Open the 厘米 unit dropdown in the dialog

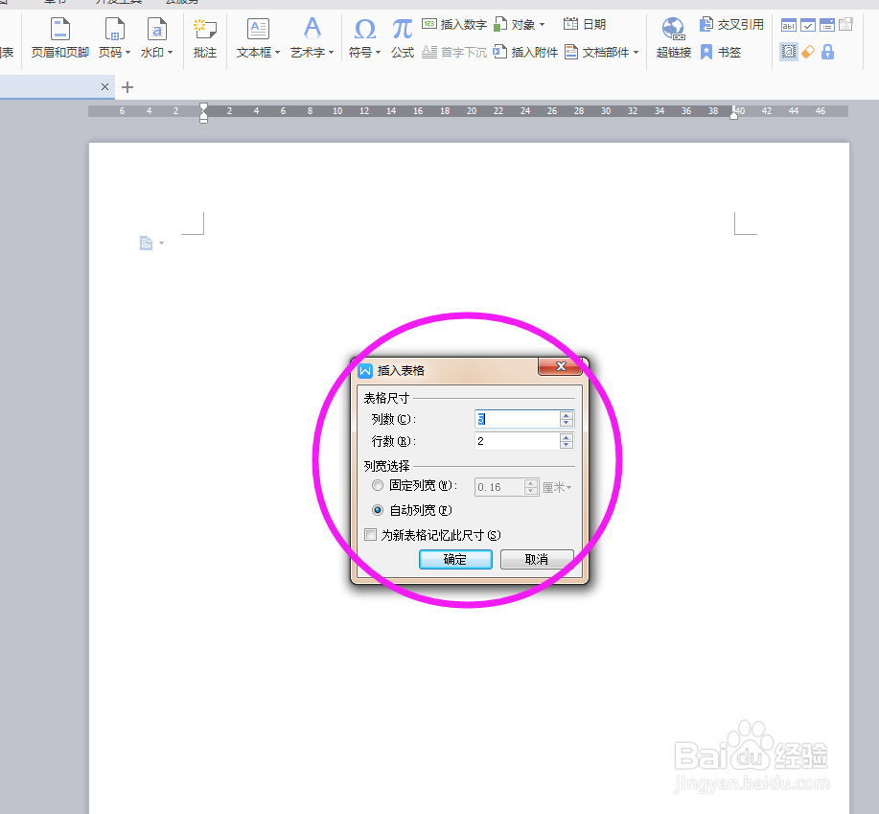pyautogui.click(x=557, y=487)
